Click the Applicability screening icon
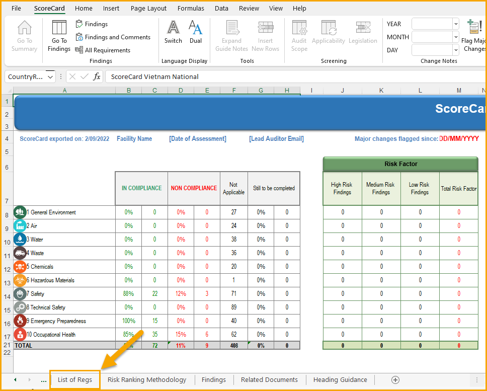487x391 pixels. [329, 28]
